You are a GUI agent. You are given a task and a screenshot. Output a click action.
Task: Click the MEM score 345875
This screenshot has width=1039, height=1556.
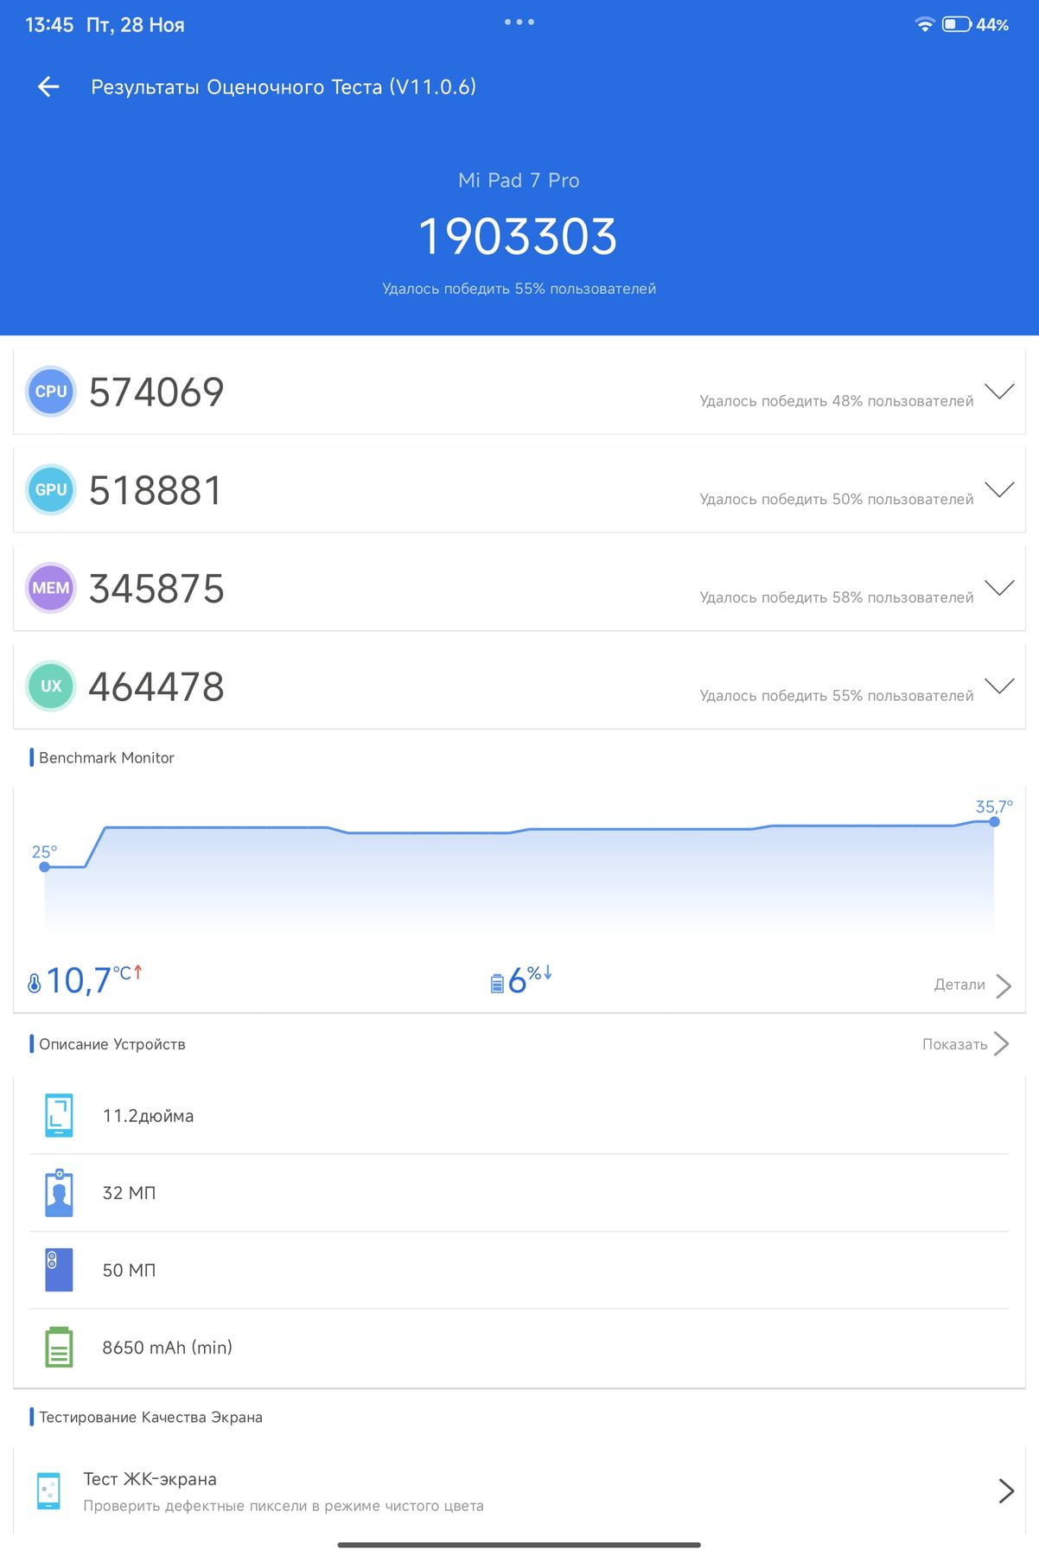(x=156, y=589)
